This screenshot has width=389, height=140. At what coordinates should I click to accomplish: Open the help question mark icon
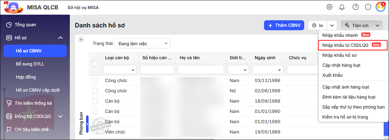pyautogui.click(x=355, y=7)
